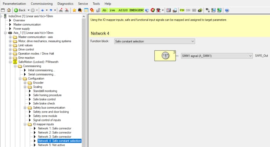Screen dimensions: 270x147
Task: Open the Commissioning menu
Action: 42,3
